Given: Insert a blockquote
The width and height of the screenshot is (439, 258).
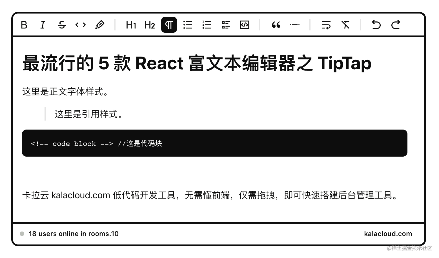Looking at the screenshot, I should 276,25.
